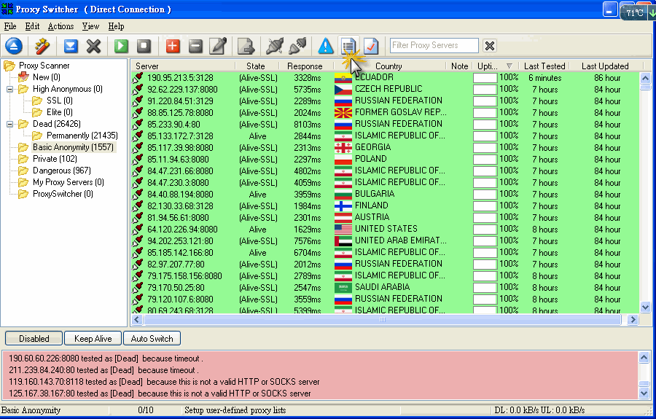Toggle the Disabled mode button

(x=34, y=338)
